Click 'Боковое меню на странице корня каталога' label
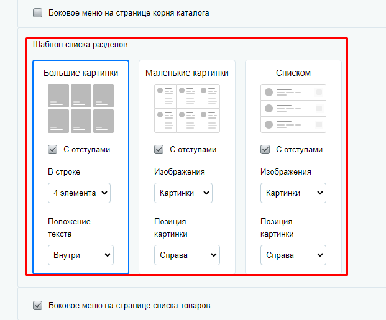The height and width of the screenshot is (320, 386). pos(129,13)
